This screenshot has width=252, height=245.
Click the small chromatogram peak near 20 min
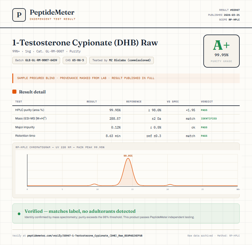170,185
